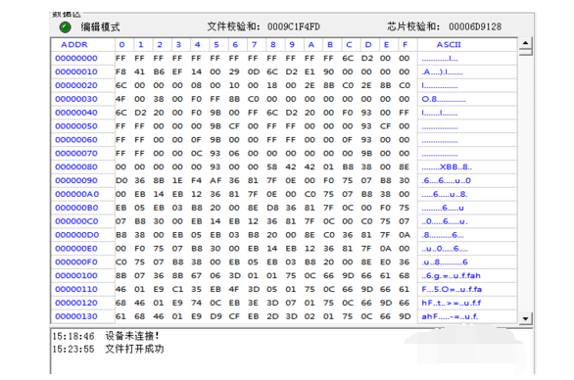Click the scrollbar up arrow

tap(525, 42)
